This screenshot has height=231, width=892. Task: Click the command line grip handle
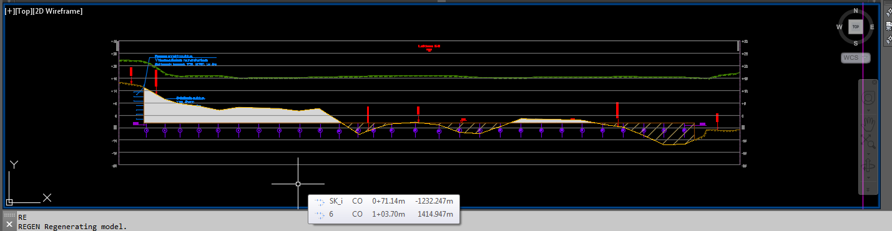[9, 215]
